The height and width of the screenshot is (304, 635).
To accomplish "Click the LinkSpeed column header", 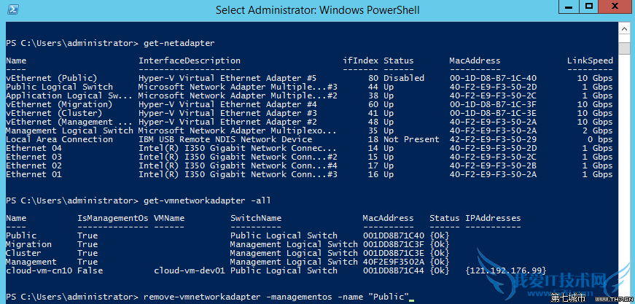I will click(589, 61).
